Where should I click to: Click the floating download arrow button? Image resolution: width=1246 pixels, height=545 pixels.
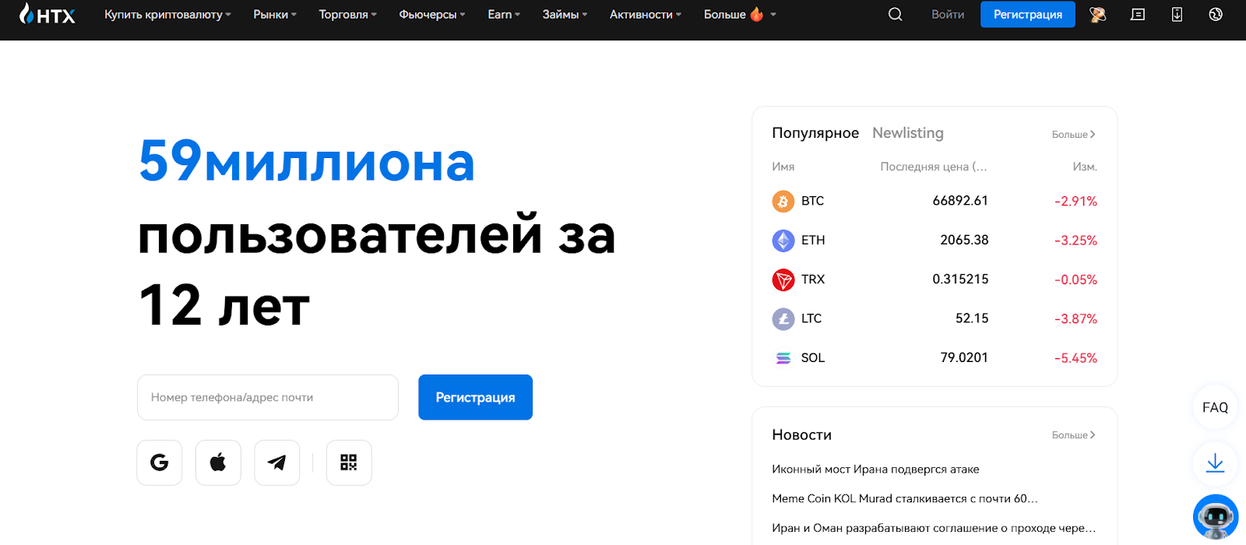click(x=1216, y=463)
